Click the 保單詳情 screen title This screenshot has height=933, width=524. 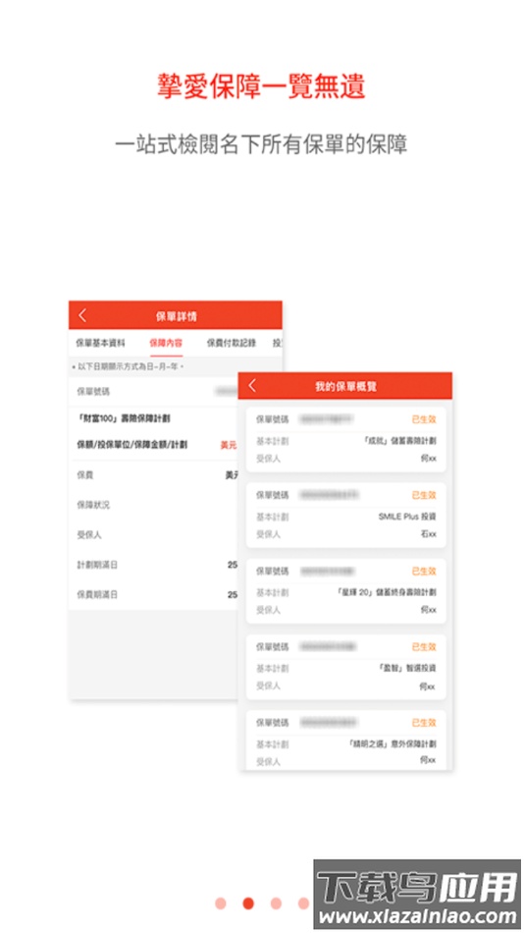tap(176, 316)
